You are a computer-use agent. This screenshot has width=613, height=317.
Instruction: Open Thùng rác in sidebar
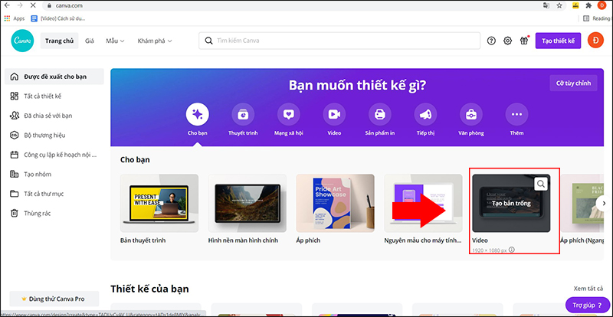[x=54, y=214]
